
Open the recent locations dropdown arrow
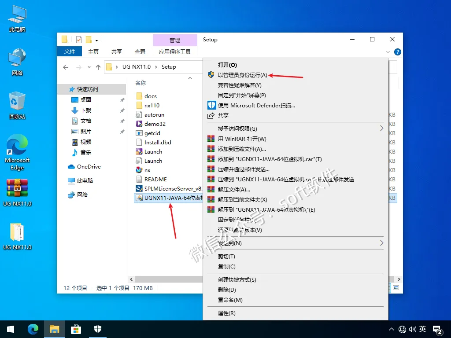click(89, 67)
